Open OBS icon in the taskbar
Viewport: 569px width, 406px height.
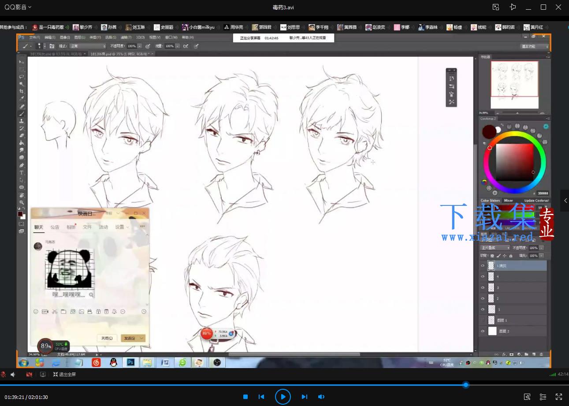[217, 362]
